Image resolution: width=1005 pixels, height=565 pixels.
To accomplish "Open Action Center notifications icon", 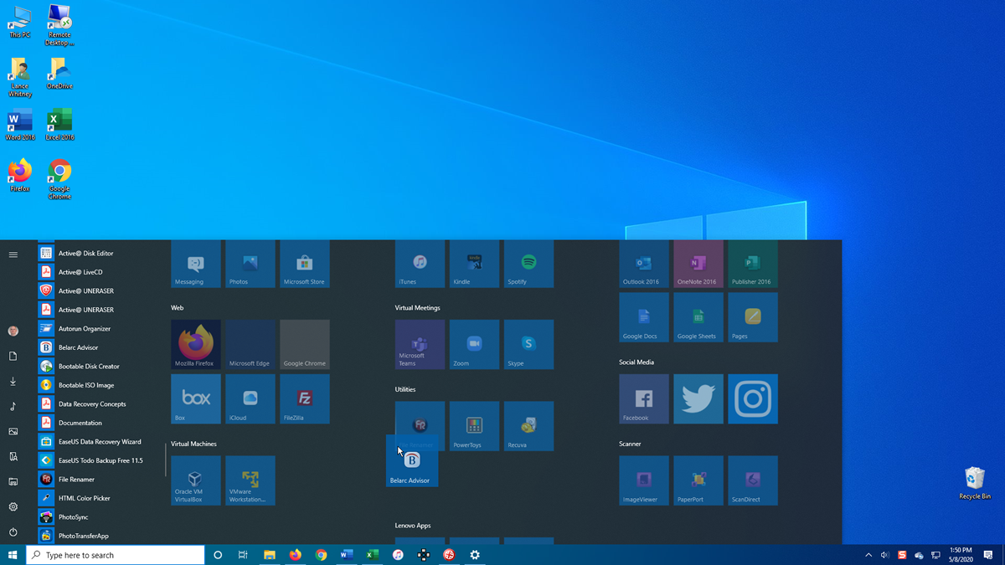I will 989,555.
